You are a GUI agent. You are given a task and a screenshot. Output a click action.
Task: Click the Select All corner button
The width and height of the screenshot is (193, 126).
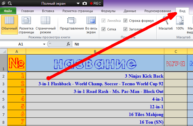click(x=4, y=51)
